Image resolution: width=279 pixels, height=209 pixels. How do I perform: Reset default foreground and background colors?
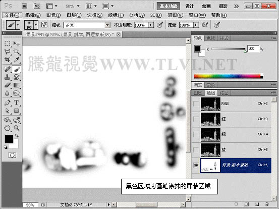tap(6, 147)
